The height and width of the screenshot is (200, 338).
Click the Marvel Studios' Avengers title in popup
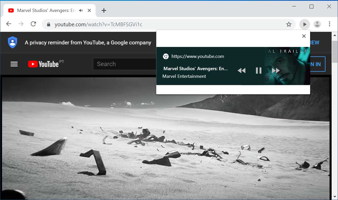[x=195, y=68]
